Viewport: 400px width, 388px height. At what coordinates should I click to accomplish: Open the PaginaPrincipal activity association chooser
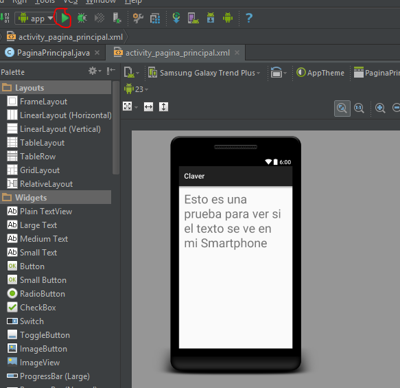point(377,73)
